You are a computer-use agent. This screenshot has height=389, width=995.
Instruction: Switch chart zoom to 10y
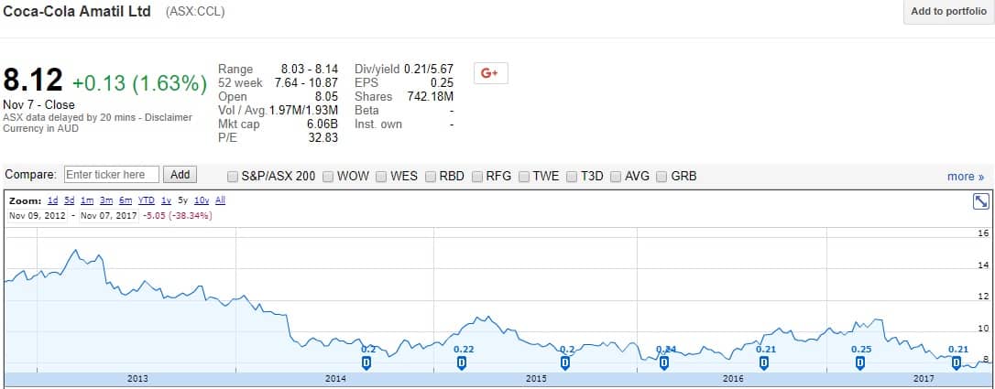coord(202,200)
